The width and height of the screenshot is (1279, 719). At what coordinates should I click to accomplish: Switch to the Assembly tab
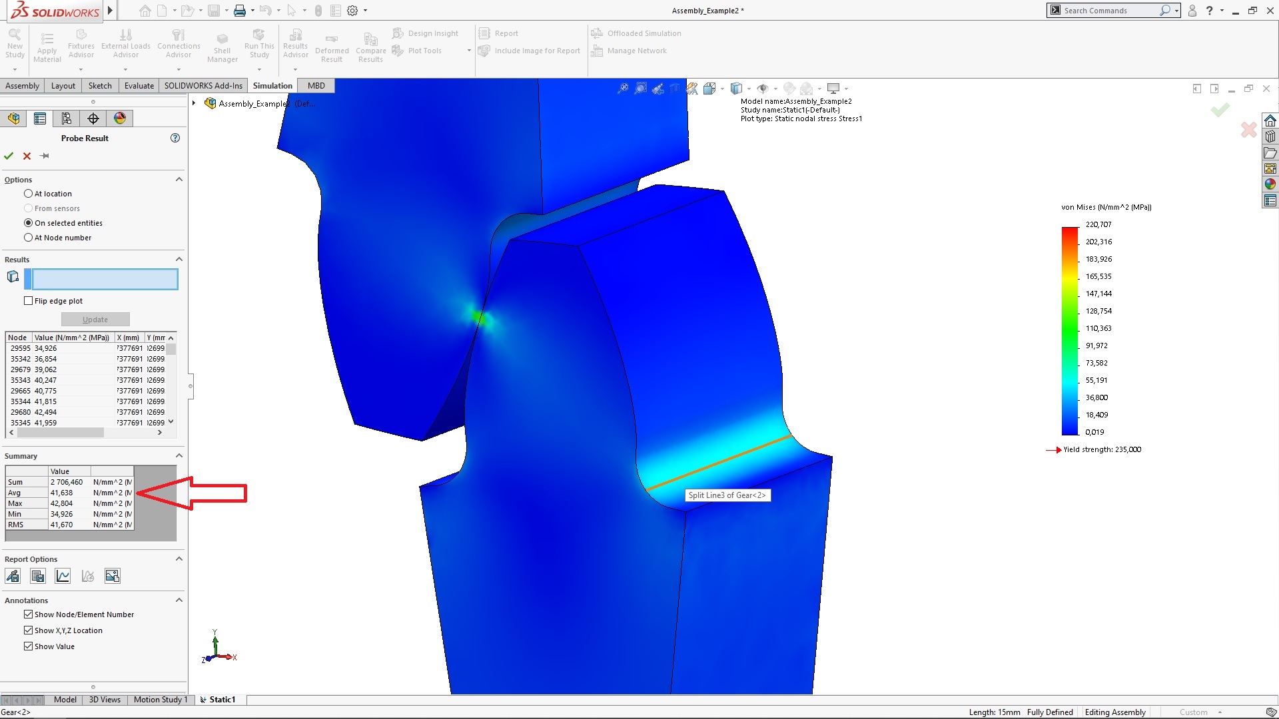tap(22, 86)
